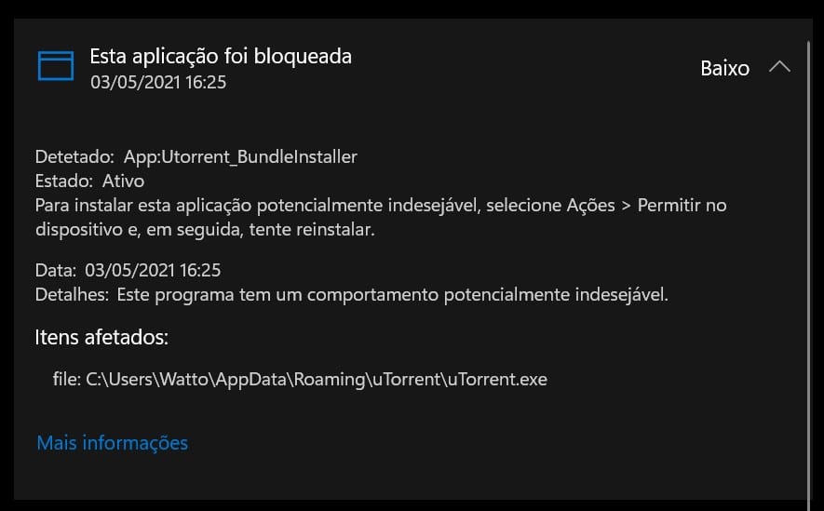The image size is (824, 511).
Task: Click the blue blocked-application window icon
Action: 56,66
